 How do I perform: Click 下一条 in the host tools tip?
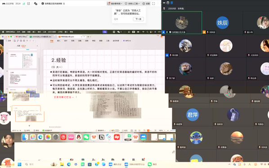[138, 19]
